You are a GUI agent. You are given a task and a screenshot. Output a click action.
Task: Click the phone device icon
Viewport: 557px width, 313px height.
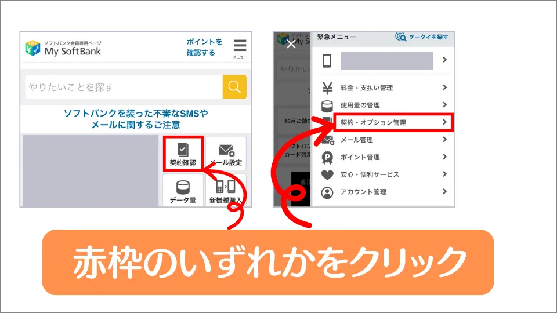[327, 60]
